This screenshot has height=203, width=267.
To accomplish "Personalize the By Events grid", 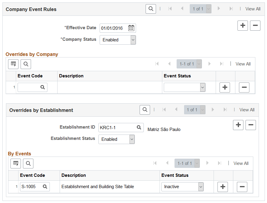I will tap(16, 163).
